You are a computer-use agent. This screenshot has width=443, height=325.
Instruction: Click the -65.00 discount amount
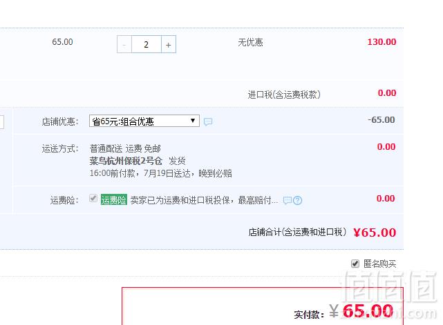coord(381,120)
